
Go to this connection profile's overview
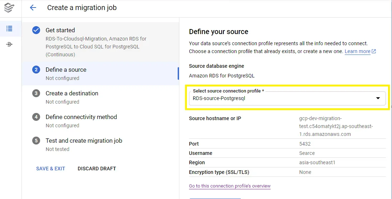coord(229,186)
